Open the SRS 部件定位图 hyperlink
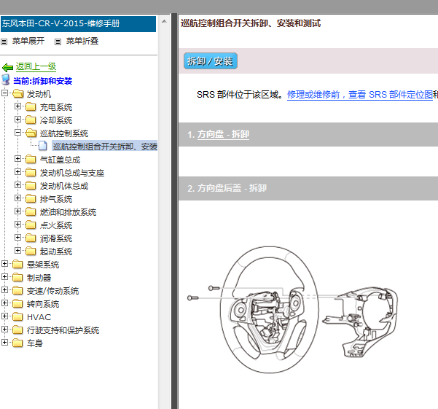 point(360,95)
